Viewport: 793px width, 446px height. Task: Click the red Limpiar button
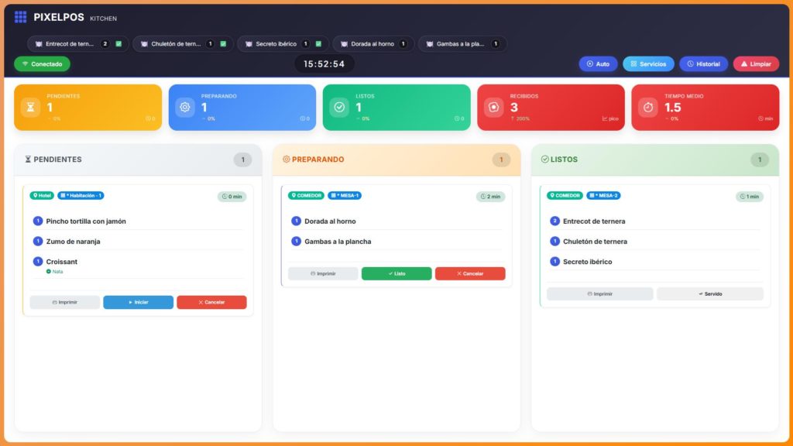click(x=756, y=63)
